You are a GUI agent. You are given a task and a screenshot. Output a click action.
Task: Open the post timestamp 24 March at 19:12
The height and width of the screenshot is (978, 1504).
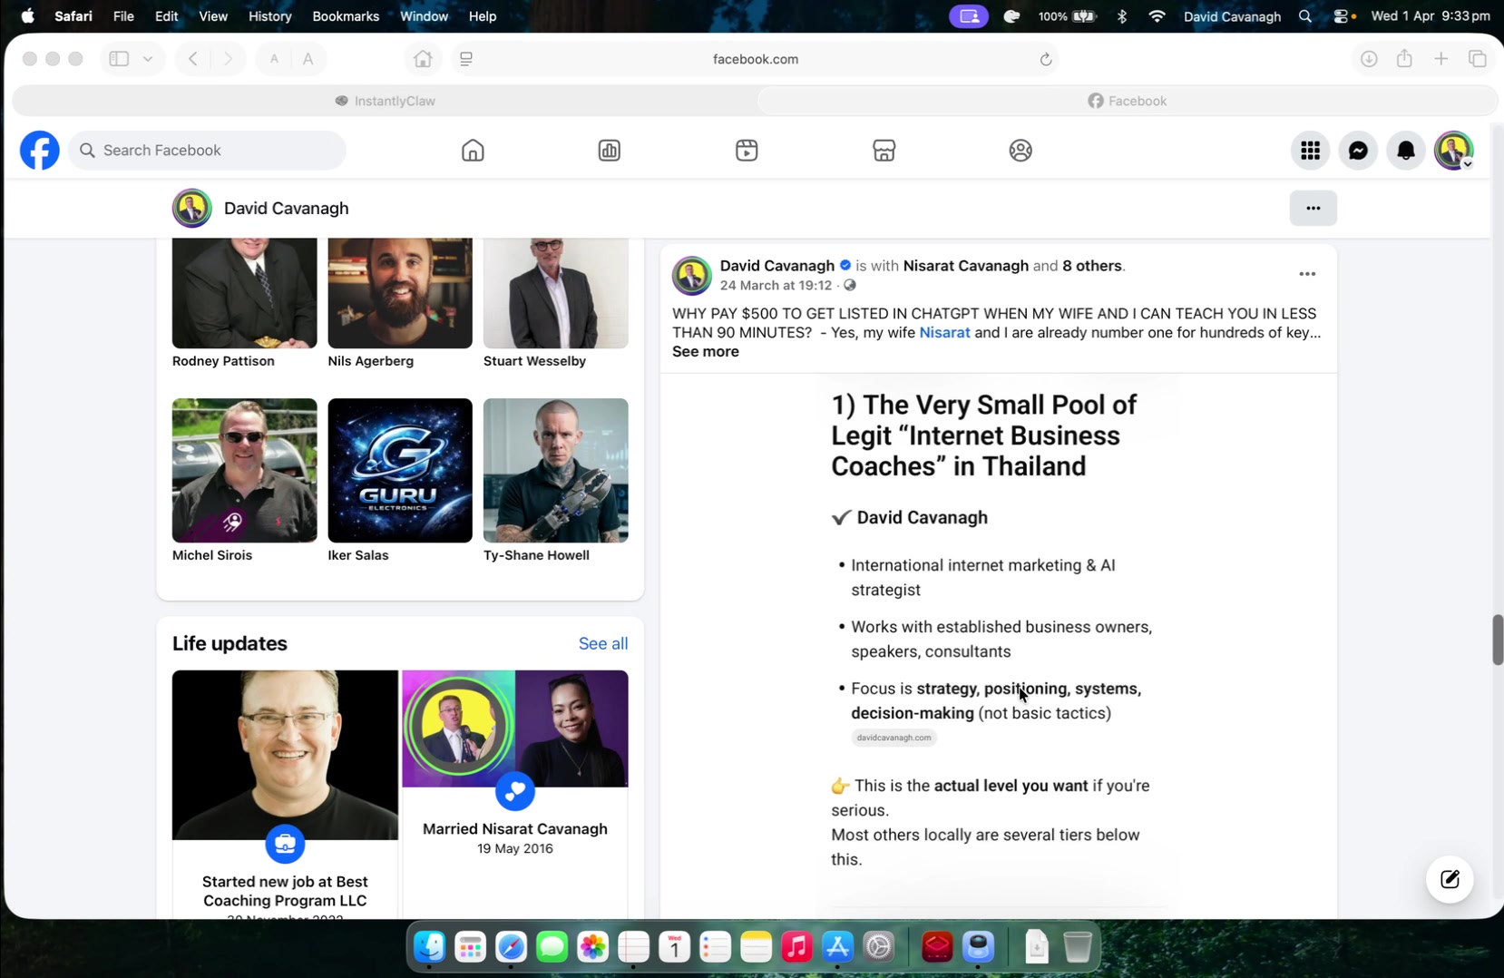coord(776,285)
